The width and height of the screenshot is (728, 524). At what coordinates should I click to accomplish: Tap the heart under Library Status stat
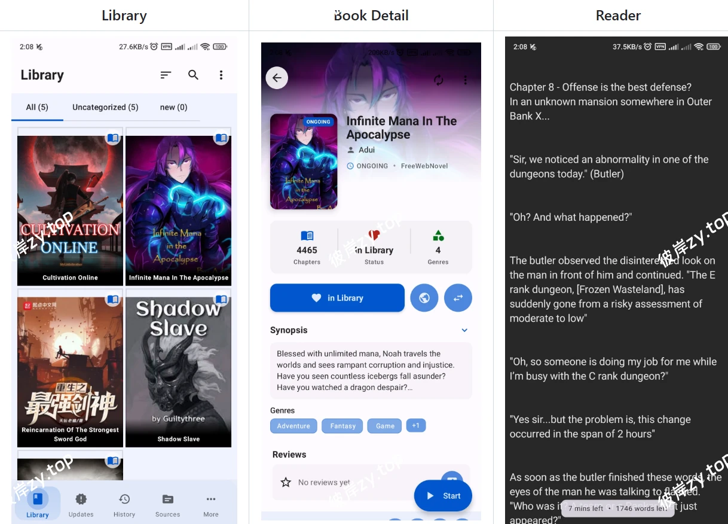(x=374, y=235)
